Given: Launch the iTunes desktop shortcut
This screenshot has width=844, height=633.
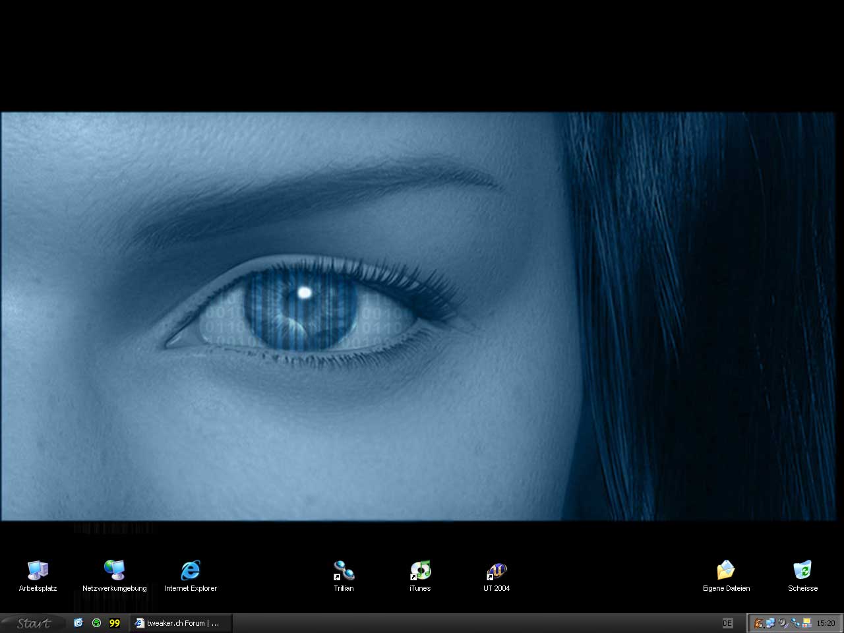Looking at the screenshot, I should tap(420, 571).
